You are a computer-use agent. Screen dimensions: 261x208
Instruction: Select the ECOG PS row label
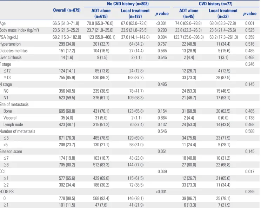pyautogui.click(x=7, y=192)
